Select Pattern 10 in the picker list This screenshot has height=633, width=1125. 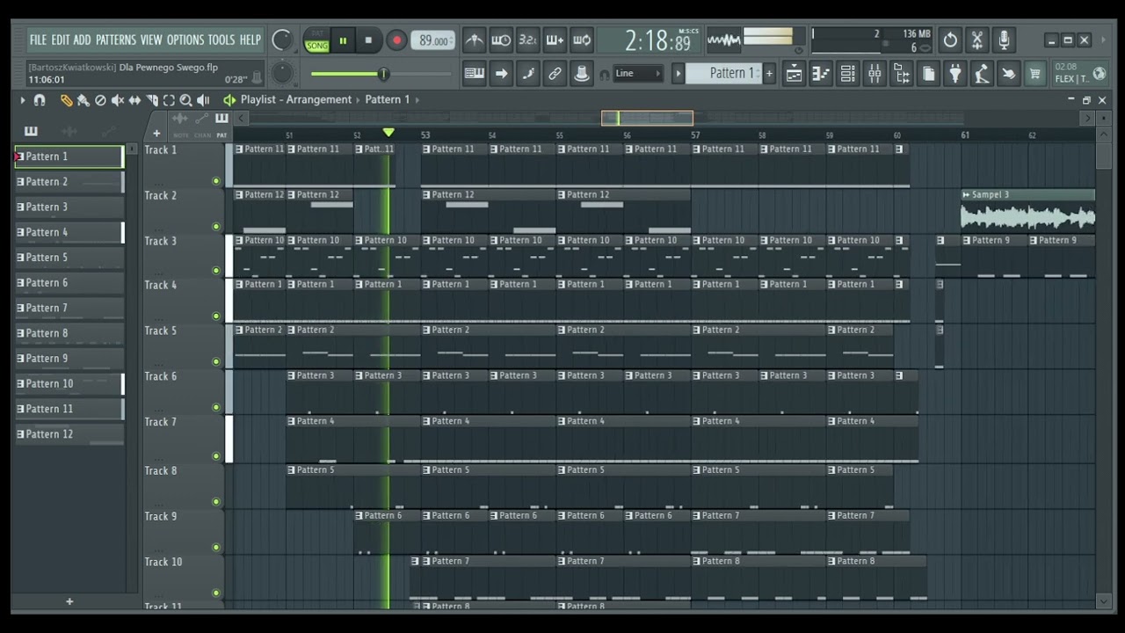point(69,383)
